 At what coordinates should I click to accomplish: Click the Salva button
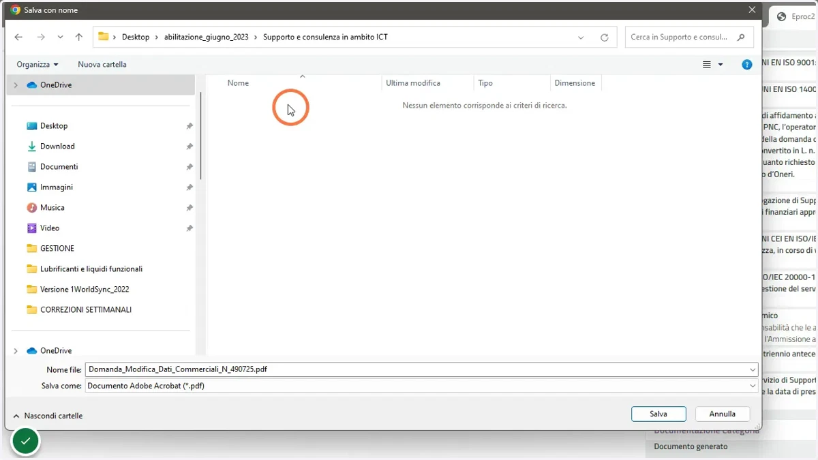pyautogui.click(x=658, y=414)
